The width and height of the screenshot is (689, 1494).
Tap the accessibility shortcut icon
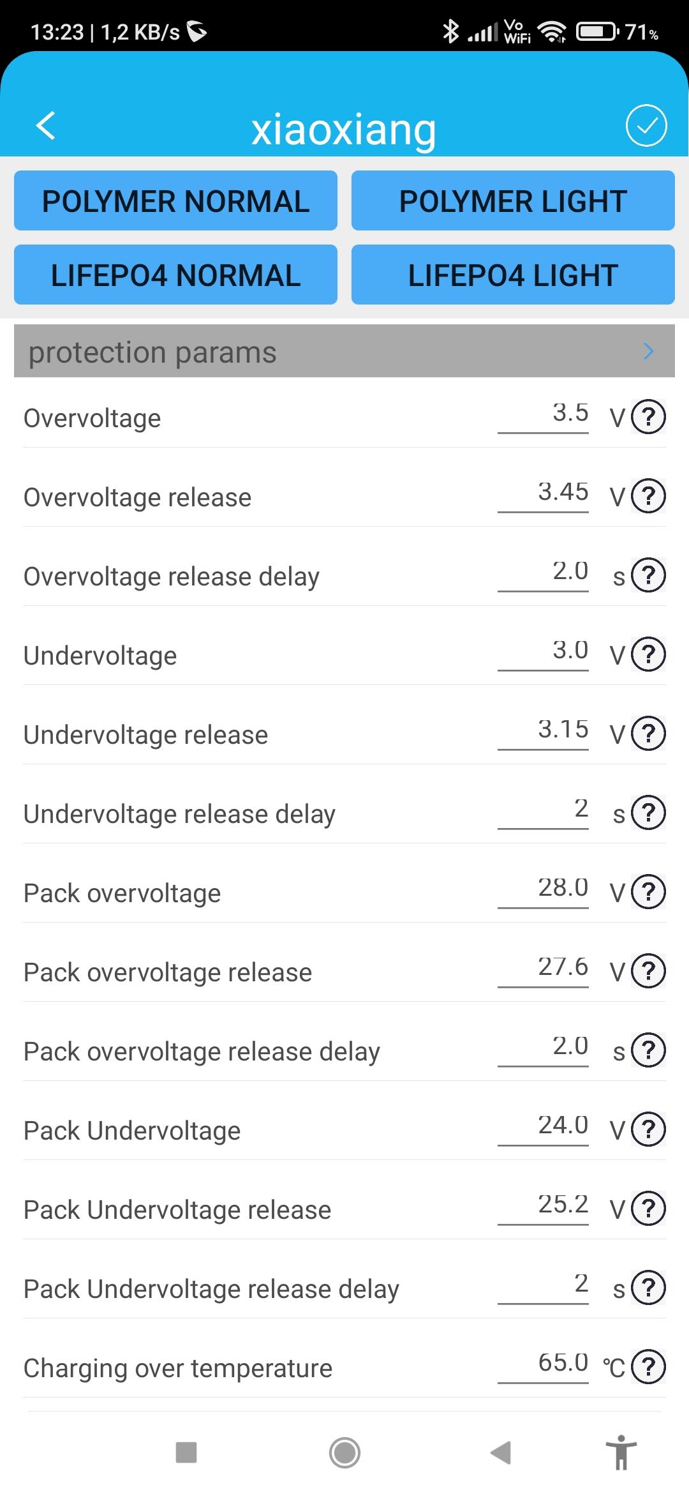pyautogui.click(x=621, y=1452)
